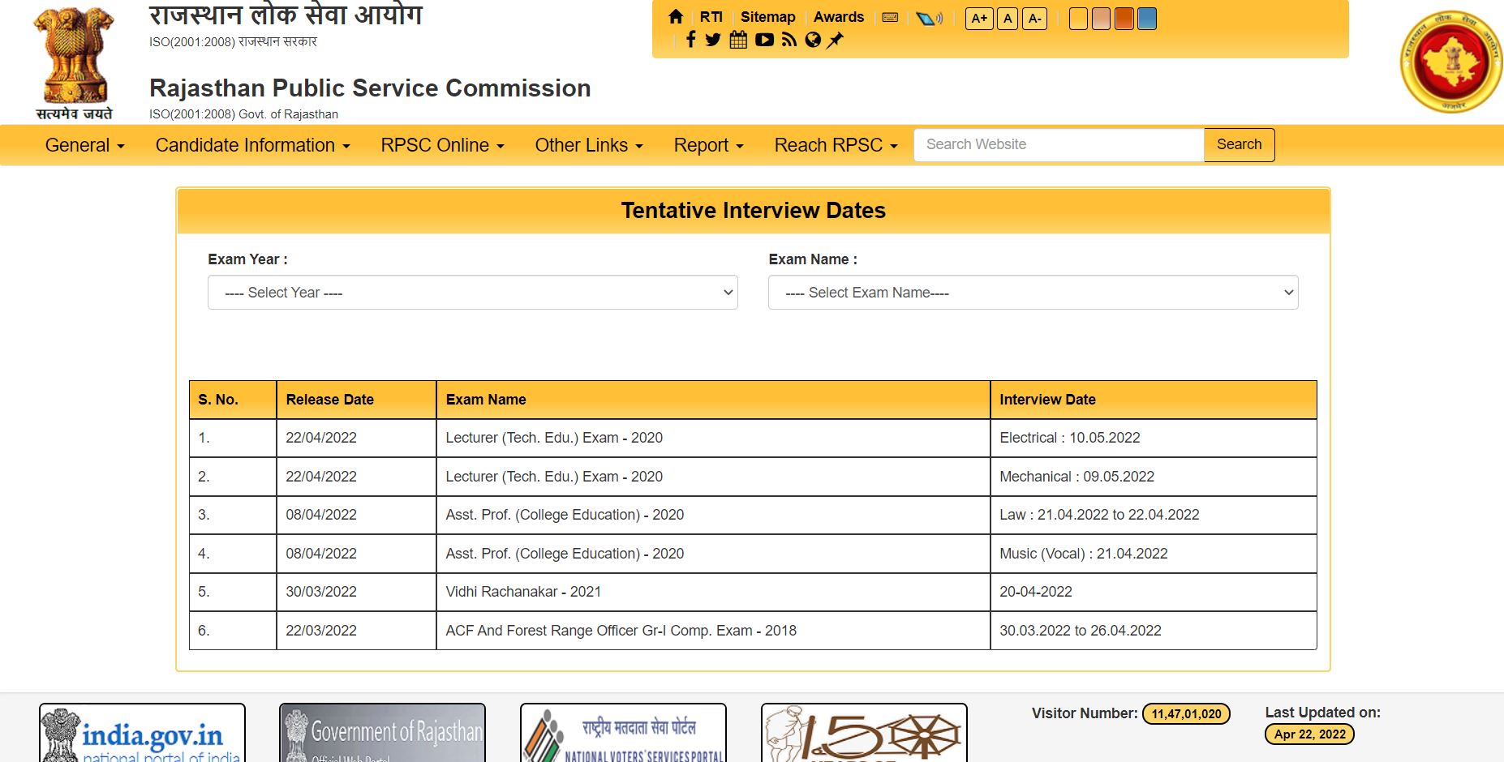Expand the Other Links menu
This screenshot has width=1504, height=762.
[589, 145]
